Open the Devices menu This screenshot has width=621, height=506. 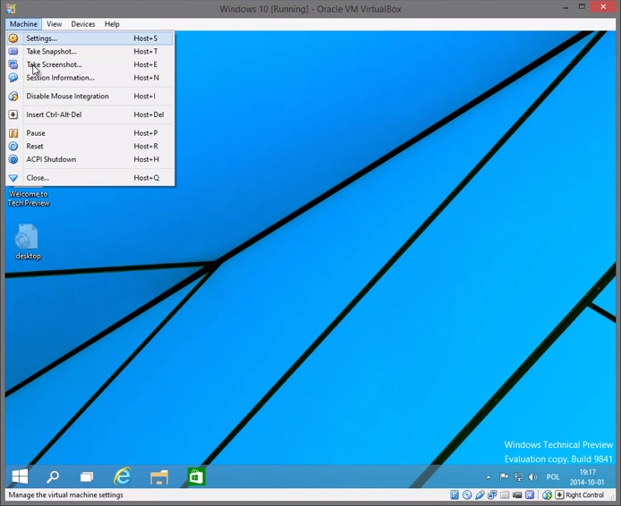pos(83,24)
